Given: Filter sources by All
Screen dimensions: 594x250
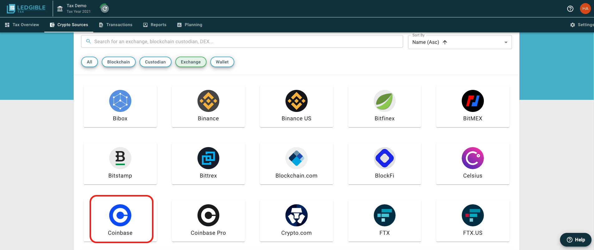Looking at the screenshot, I should pos(90,62).
